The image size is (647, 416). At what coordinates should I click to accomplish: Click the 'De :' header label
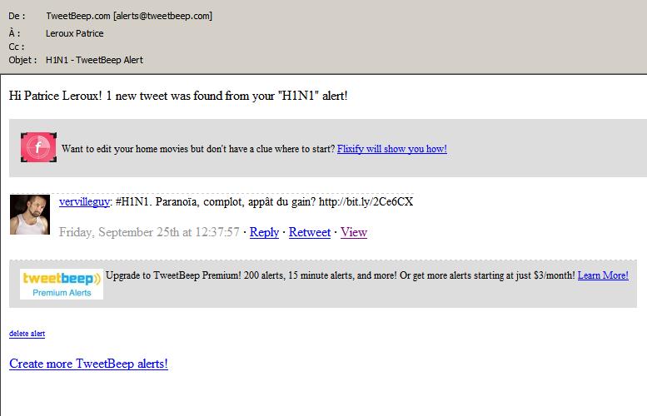pyautogui.click(x=17, y=16)
